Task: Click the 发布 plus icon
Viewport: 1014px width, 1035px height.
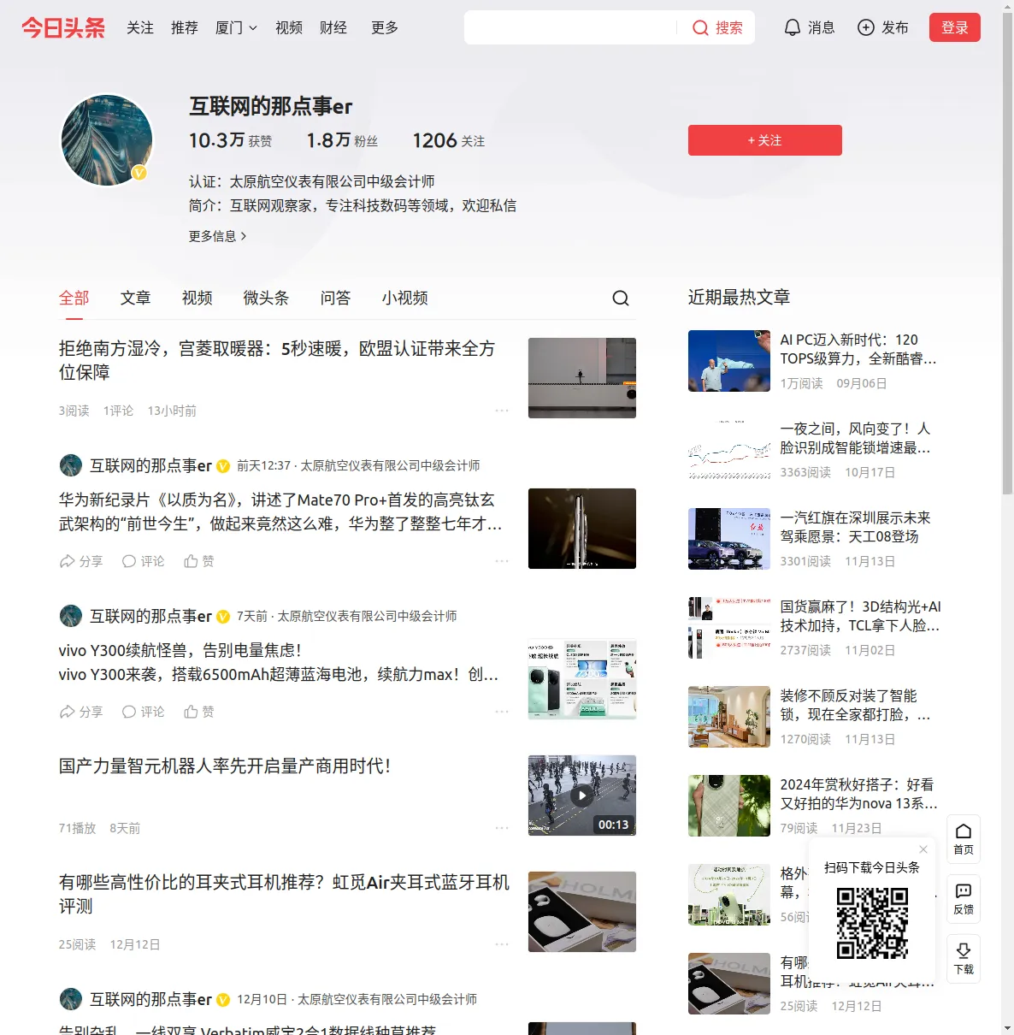Action: pyautogui.click(x=866, y=27)
